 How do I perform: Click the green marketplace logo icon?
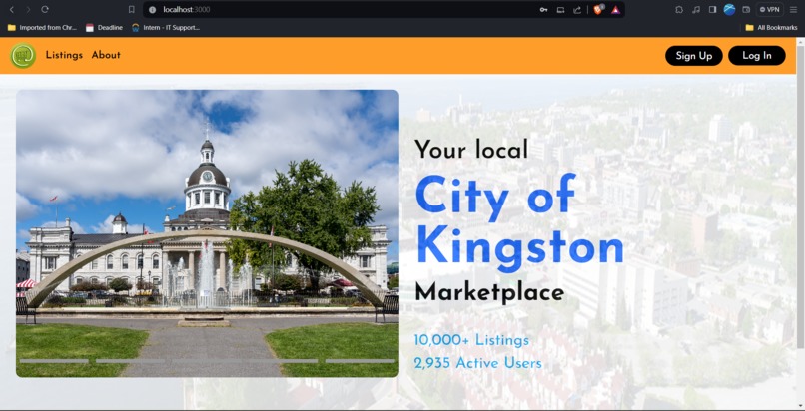tap(23, 55)
